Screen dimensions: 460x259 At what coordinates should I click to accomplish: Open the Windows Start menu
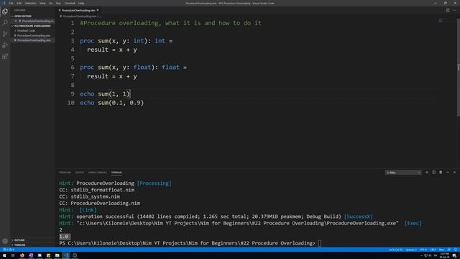coord(4,255)
